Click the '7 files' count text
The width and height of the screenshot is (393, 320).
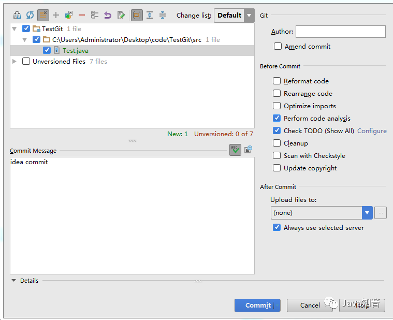pos(98,62)
